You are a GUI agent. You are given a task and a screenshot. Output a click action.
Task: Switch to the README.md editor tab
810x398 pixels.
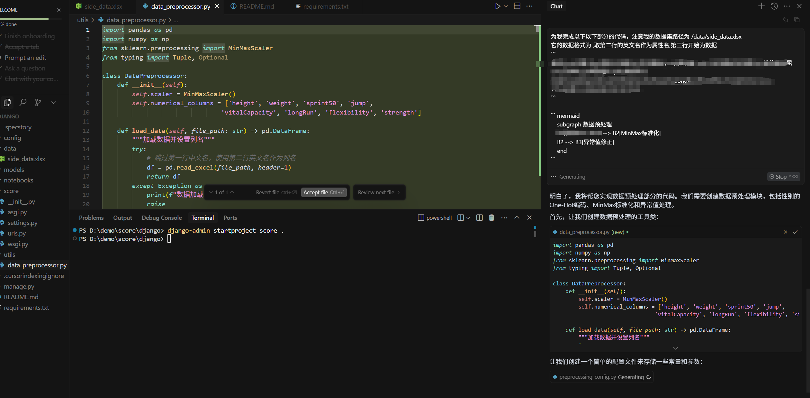tap(256, 6)
